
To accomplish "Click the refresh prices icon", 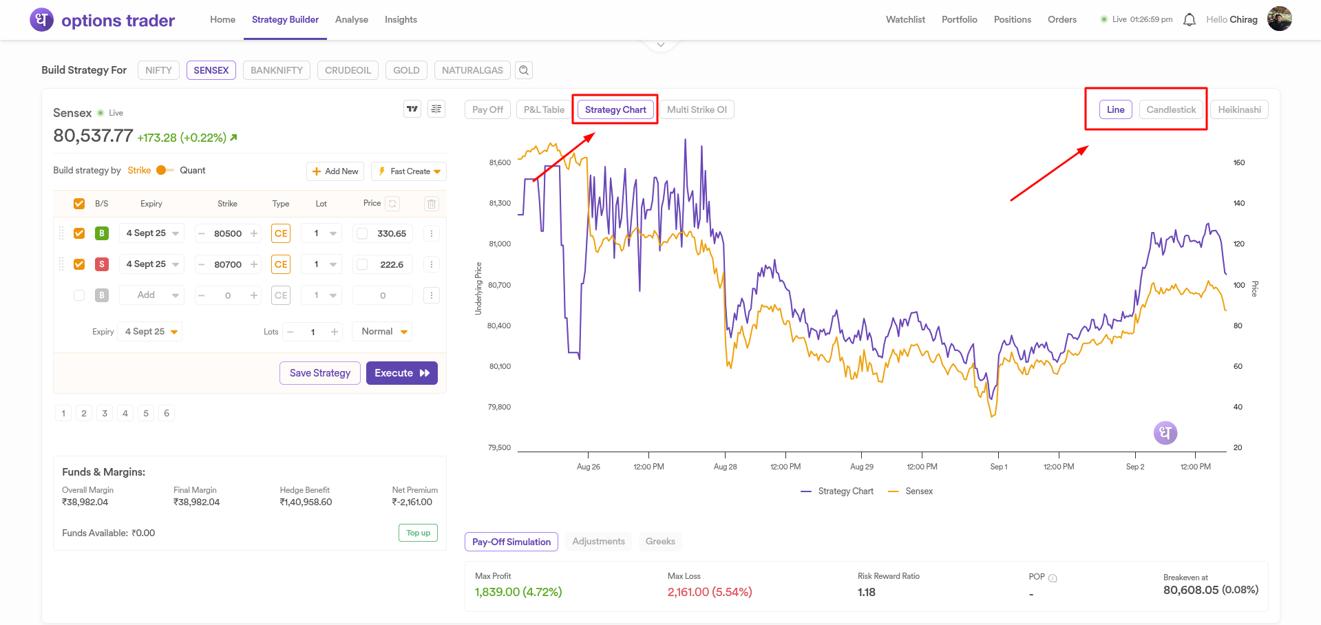I will click(x=392, y=204).
